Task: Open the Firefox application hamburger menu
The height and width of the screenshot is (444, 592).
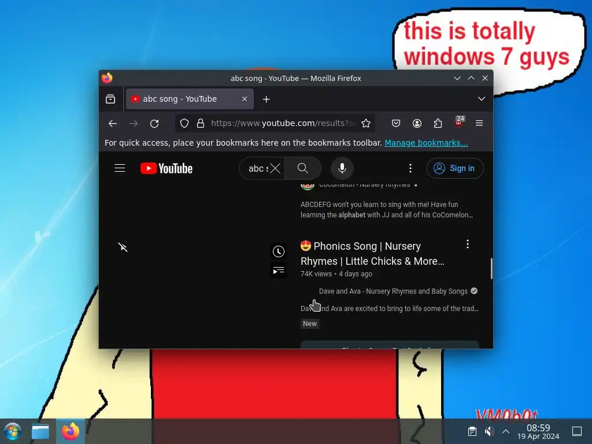Action: [x=479, y=124]
